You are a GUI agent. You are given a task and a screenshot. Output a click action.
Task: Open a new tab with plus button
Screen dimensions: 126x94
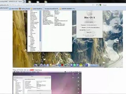(25, 2)
